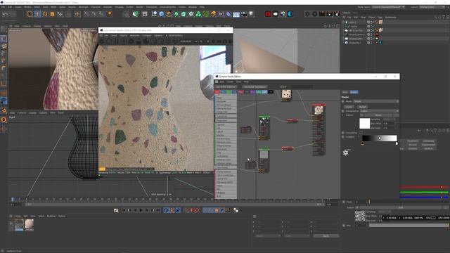Toggle visibility dots of last Object Manager item
The width and height of the screenshot is (450, 253).
pyautogui.click(x=372, y=42)
